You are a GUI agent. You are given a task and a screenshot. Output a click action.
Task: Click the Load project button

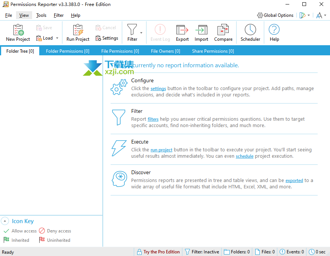tap(44, 38)
